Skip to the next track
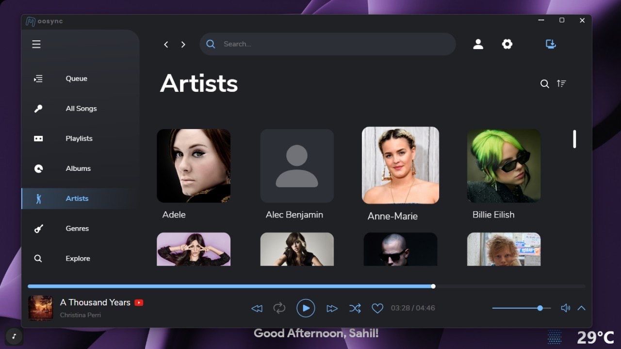621x349 pixels. 332,308
